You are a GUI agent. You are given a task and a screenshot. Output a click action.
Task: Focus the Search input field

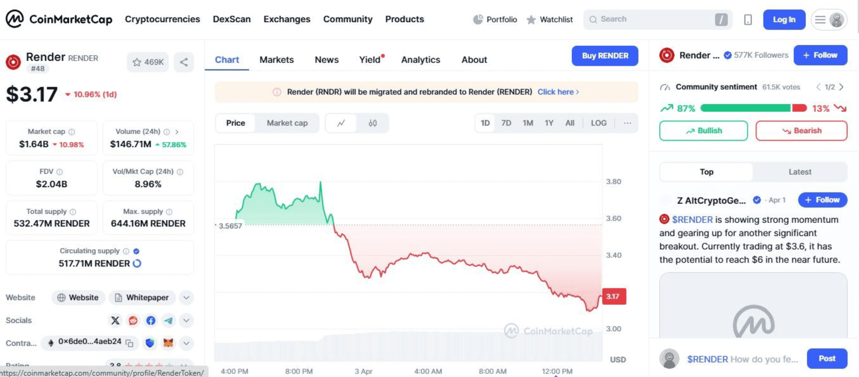click(650, 19)
